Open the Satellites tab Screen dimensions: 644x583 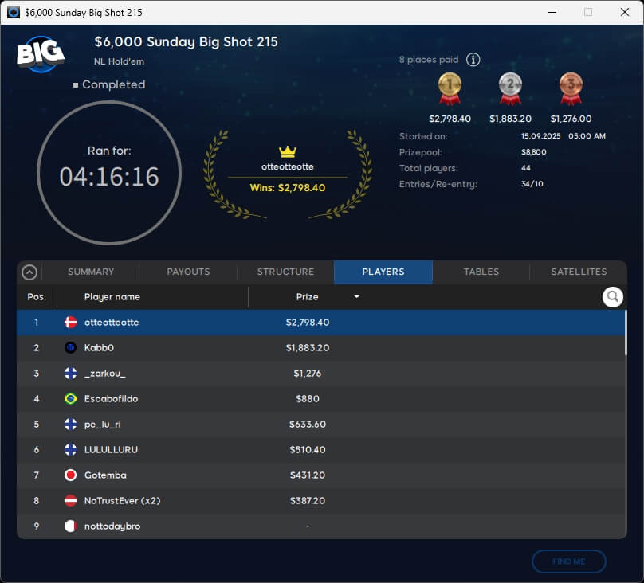pos(579,272)
